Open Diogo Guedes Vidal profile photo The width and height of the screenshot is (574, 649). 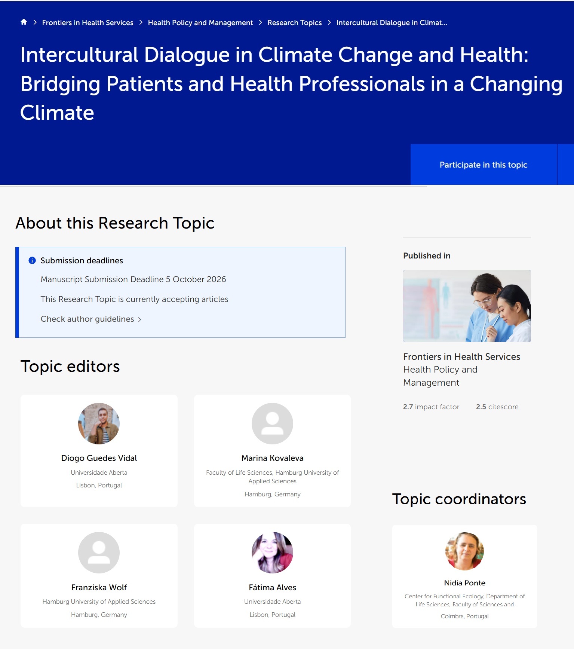click(99, 423)
